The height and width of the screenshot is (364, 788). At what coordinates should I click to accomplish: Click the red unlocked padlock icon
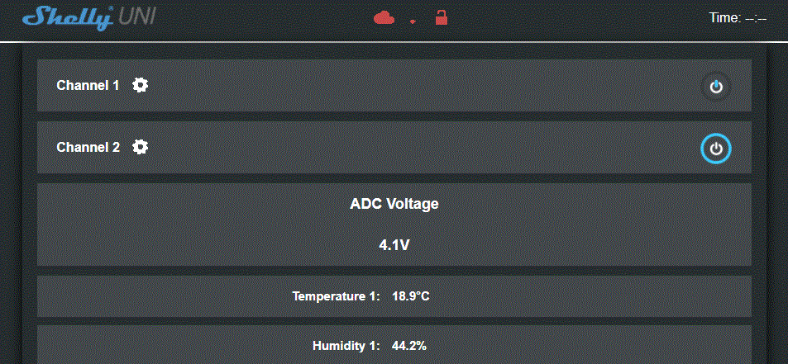click(442, 17)
